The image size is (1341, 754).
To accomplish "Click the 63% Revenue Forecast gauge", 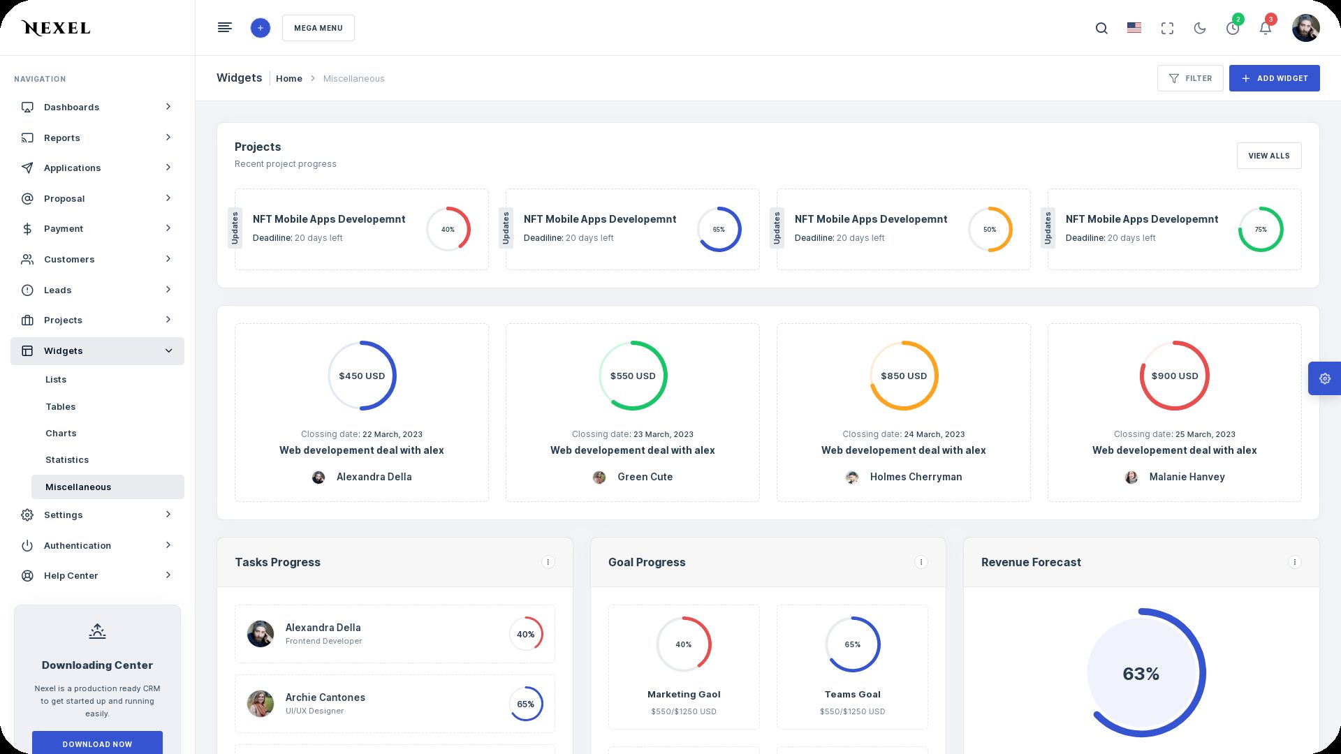I will point(1141,673).
